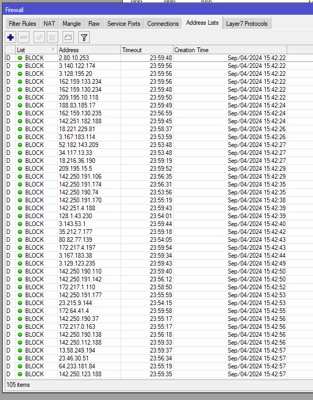Add a new address list entry with the plus icon
313x400 pixels.
[x=11, y=37]
